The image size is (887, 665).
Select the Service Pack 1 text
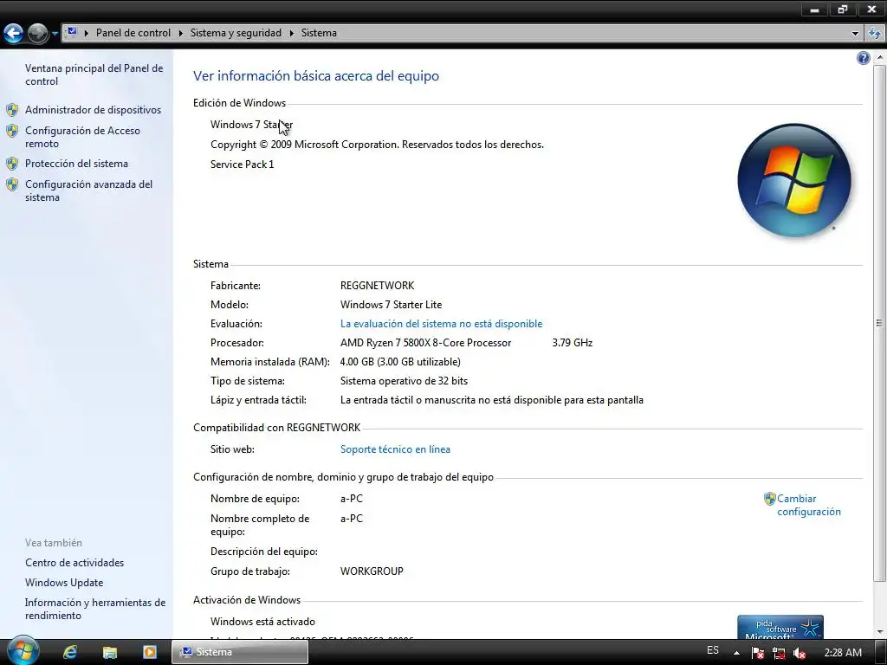(x=243, y=164)
